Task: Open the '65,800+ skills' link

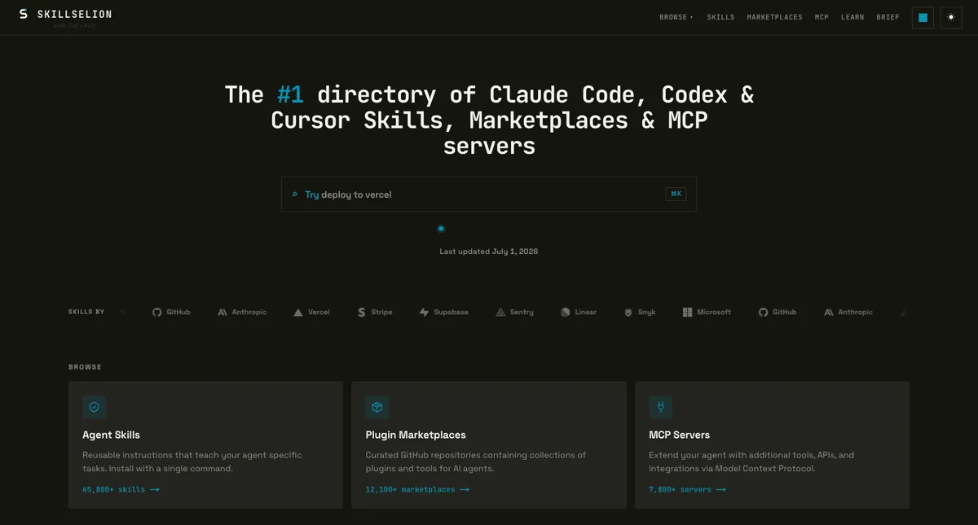Action: [x=121, y=489]
